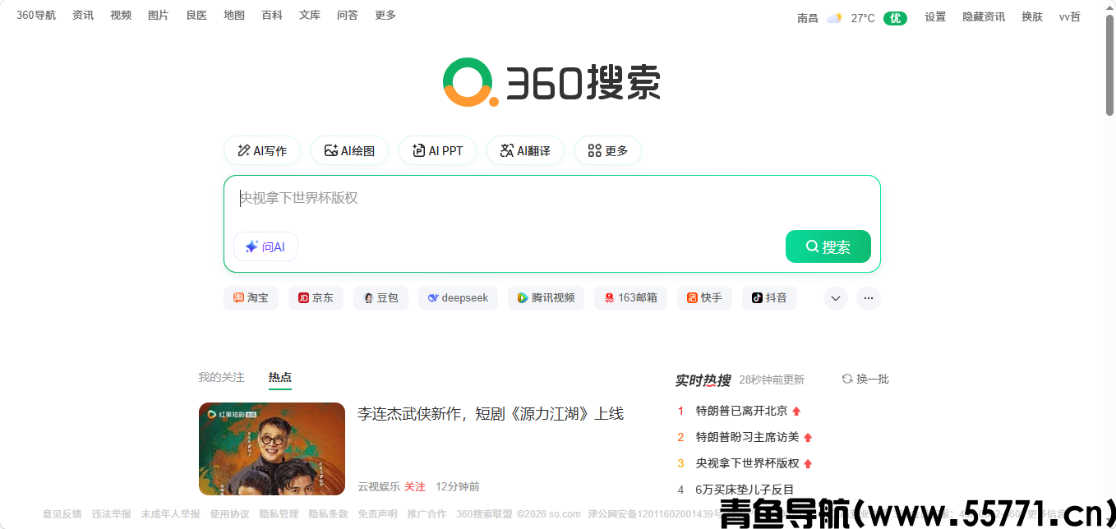Open 视频 in top menu
1116x529 pixels.
(121, 16)
